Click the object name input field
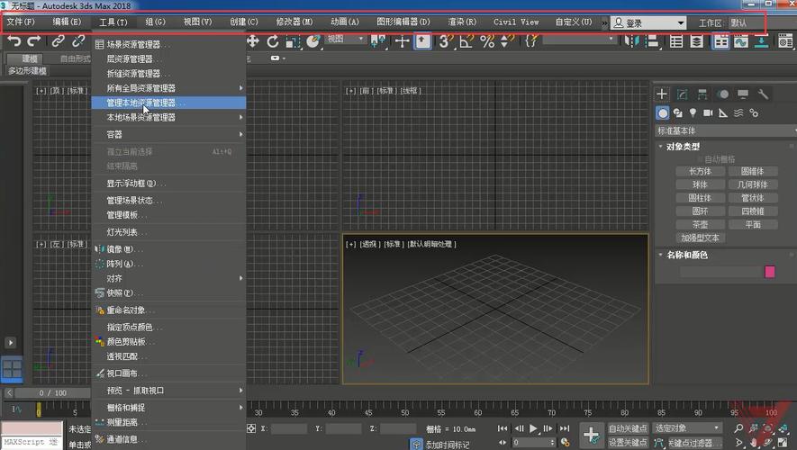The image size is (797, 450). (720, 272)
